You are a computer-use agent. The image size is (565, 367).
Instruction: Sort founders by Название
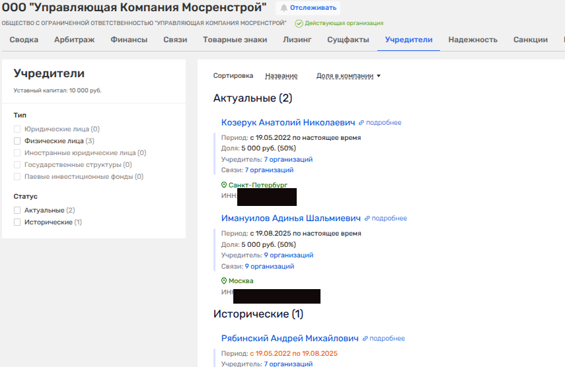281,76
